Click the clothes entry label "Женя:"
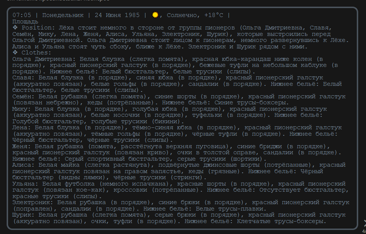The image size is (366, 234). [x=22, y=146]
